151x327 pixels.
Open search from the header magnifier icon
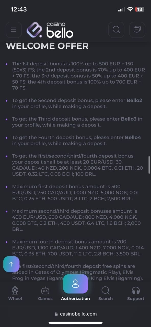pyautogui.click(x=116, y=30)
